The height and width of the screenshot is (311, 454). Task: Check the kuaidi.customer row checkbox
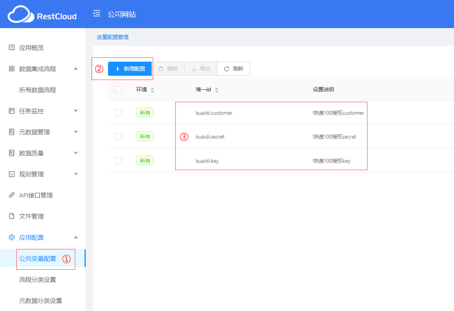pos(118,113)
